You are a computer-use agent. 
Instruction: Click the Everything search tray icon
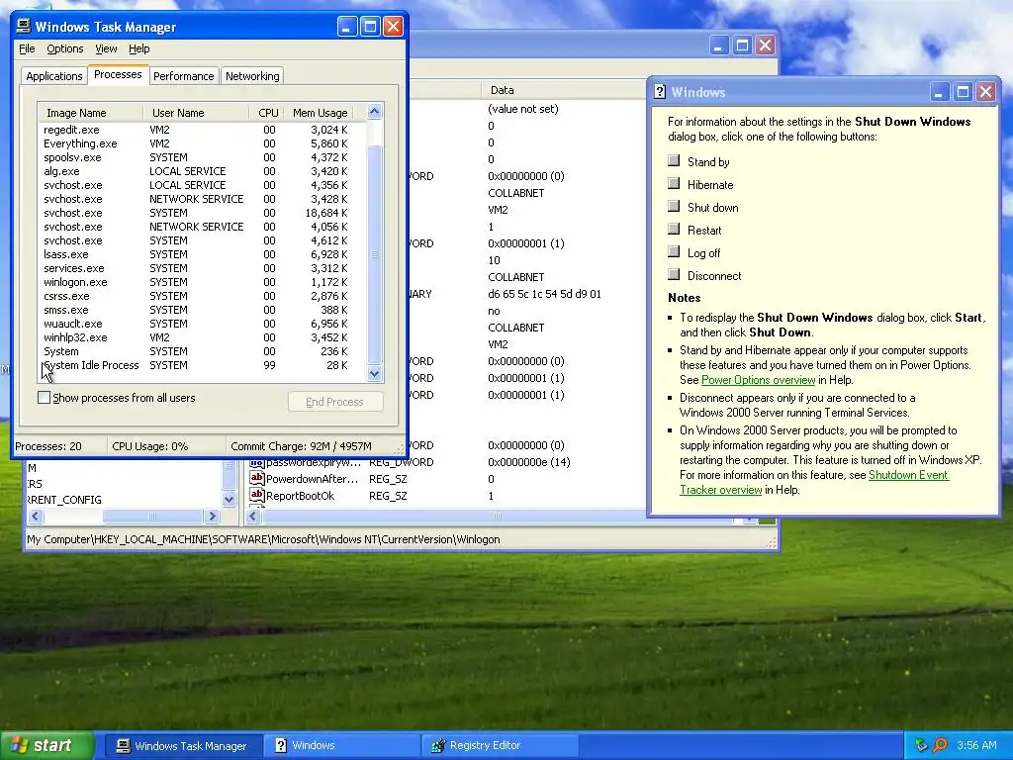point(941,745)
